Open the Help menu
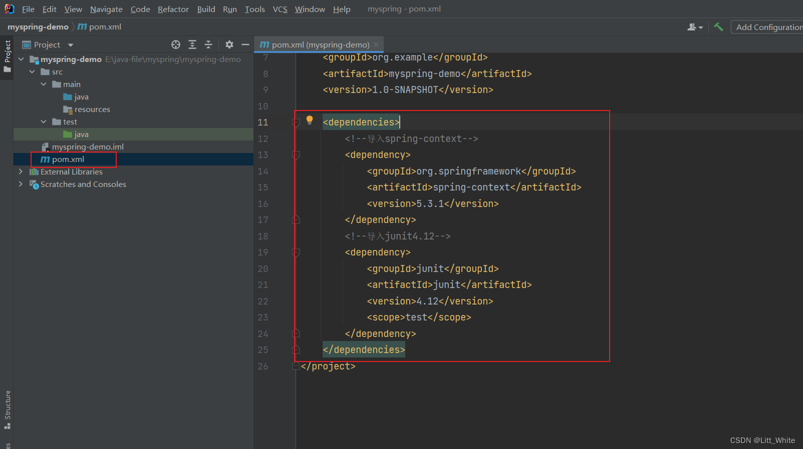 coord(342,9)
